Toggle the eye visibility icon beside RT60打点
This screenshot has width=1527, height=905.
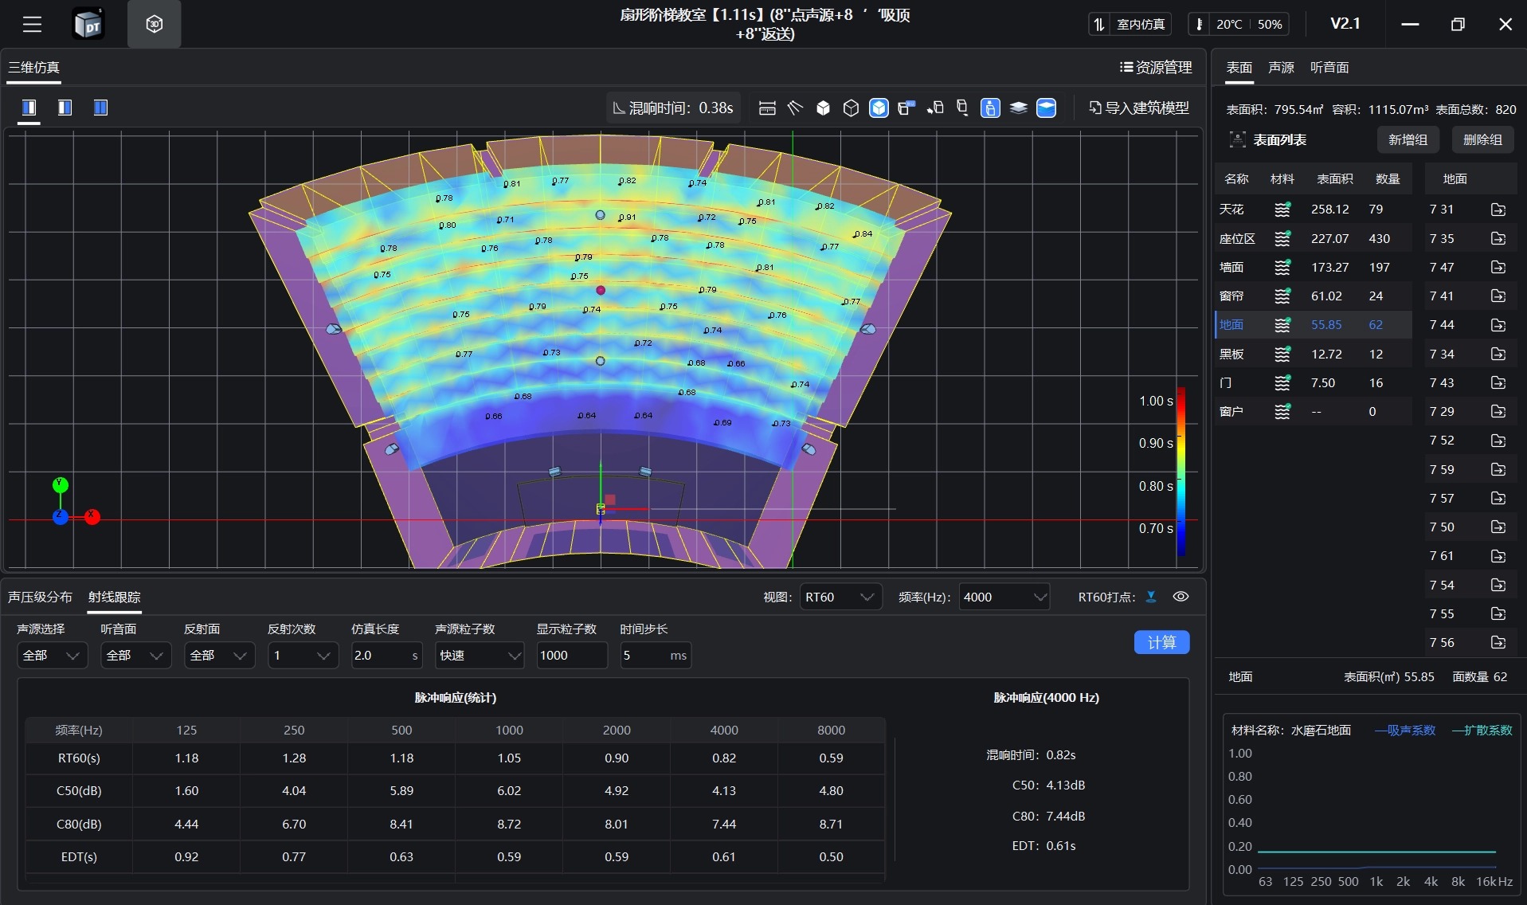tap(1180, 597)
